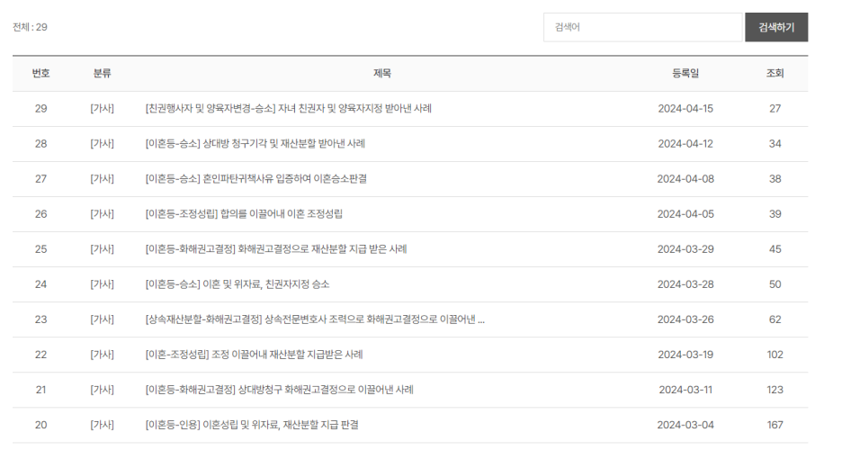Click the date 2024-03-26
842x459 pixels.
[685, 319]
